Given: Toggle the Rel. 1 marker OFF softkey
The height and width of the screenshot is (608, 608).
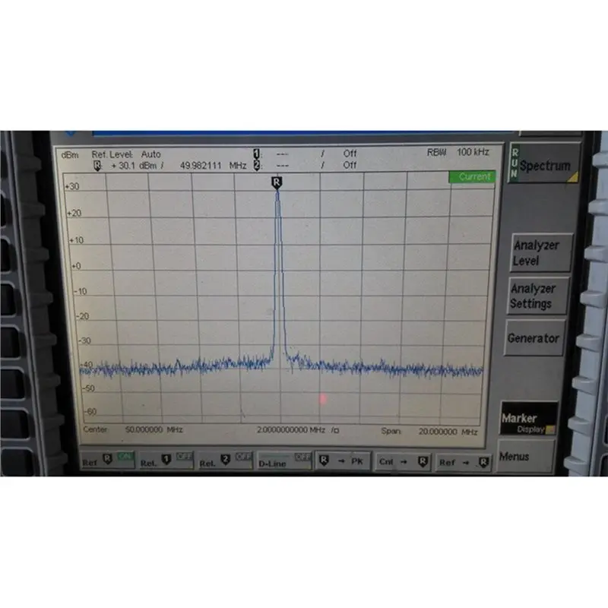Looking at the screenshot, I should (x=166, y=461).
